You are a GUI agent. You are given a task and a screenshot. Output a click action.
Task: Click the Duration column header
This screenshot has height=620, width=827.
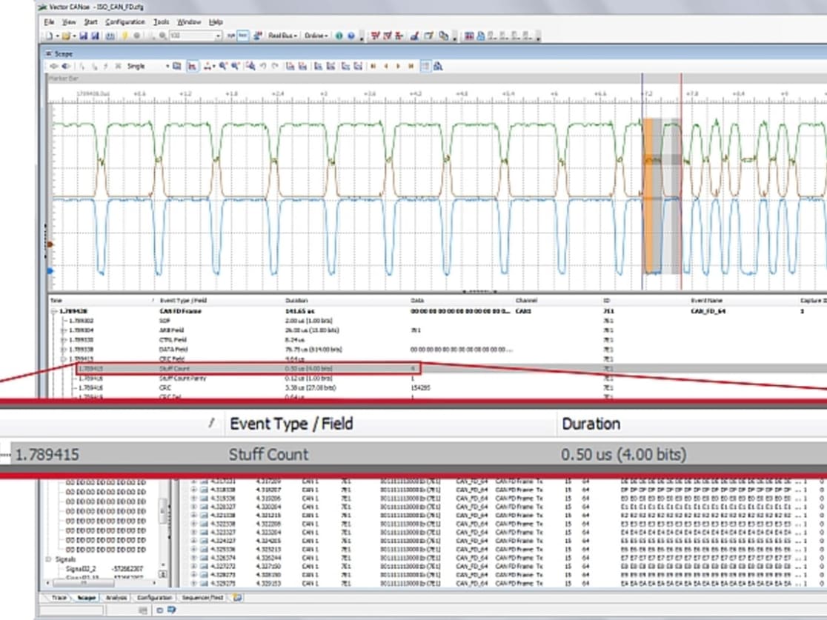click(x=296, y=301)
